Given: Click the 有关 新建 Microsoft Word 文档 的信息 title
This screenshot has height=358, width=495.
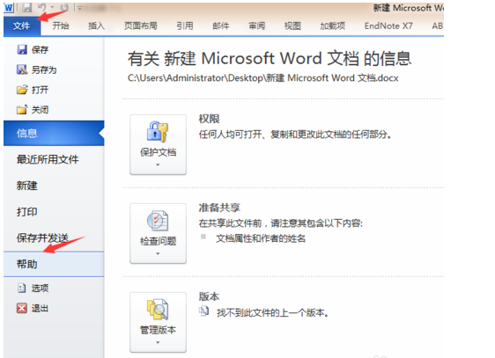Looking at the screenshot, I should pyautogui.click(x=270, y=59).
